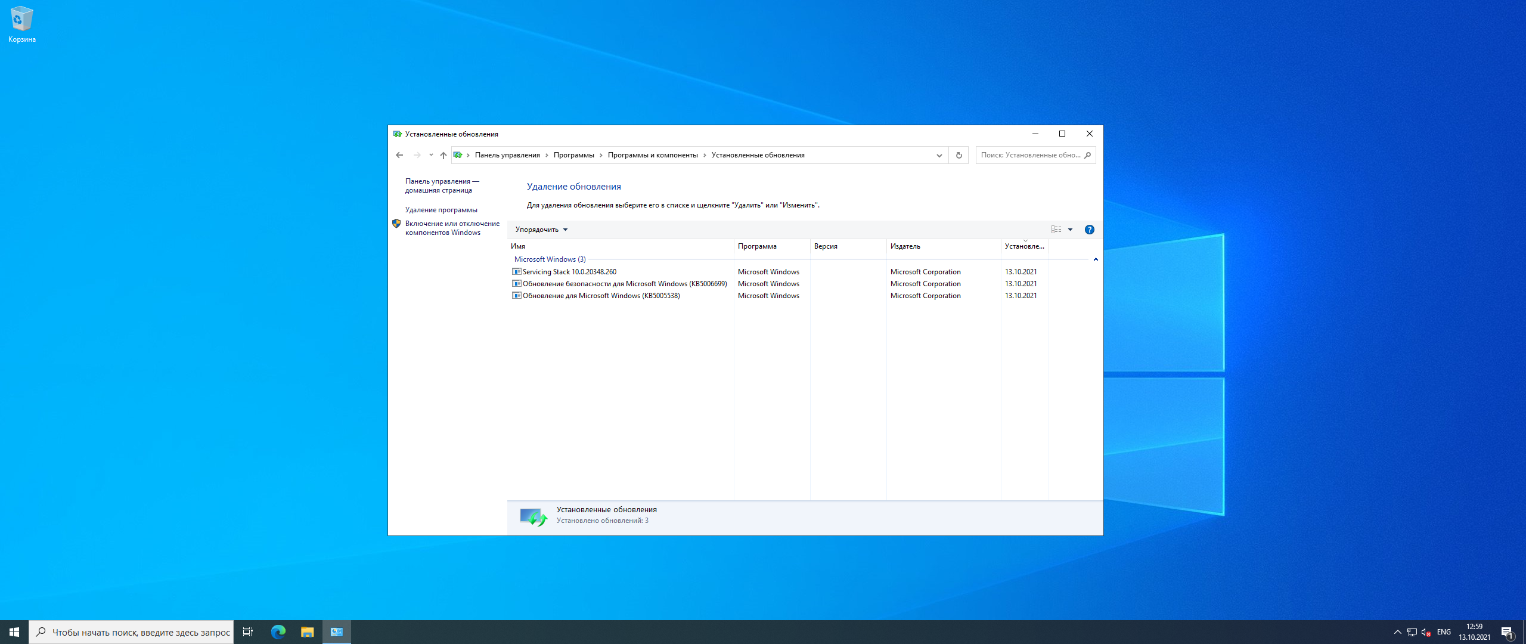Open 'Программы и компоненты' breadcrumb
This screenshot has height=644, width=1526.
coord(653,155)
